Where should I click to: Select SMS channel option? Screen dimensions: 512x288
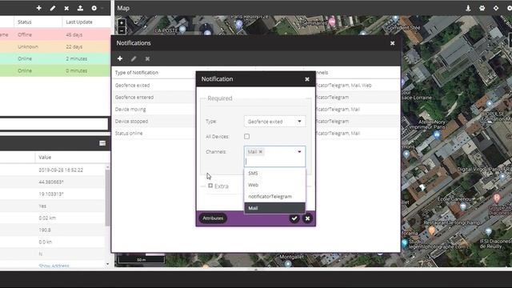coord(274,173)
